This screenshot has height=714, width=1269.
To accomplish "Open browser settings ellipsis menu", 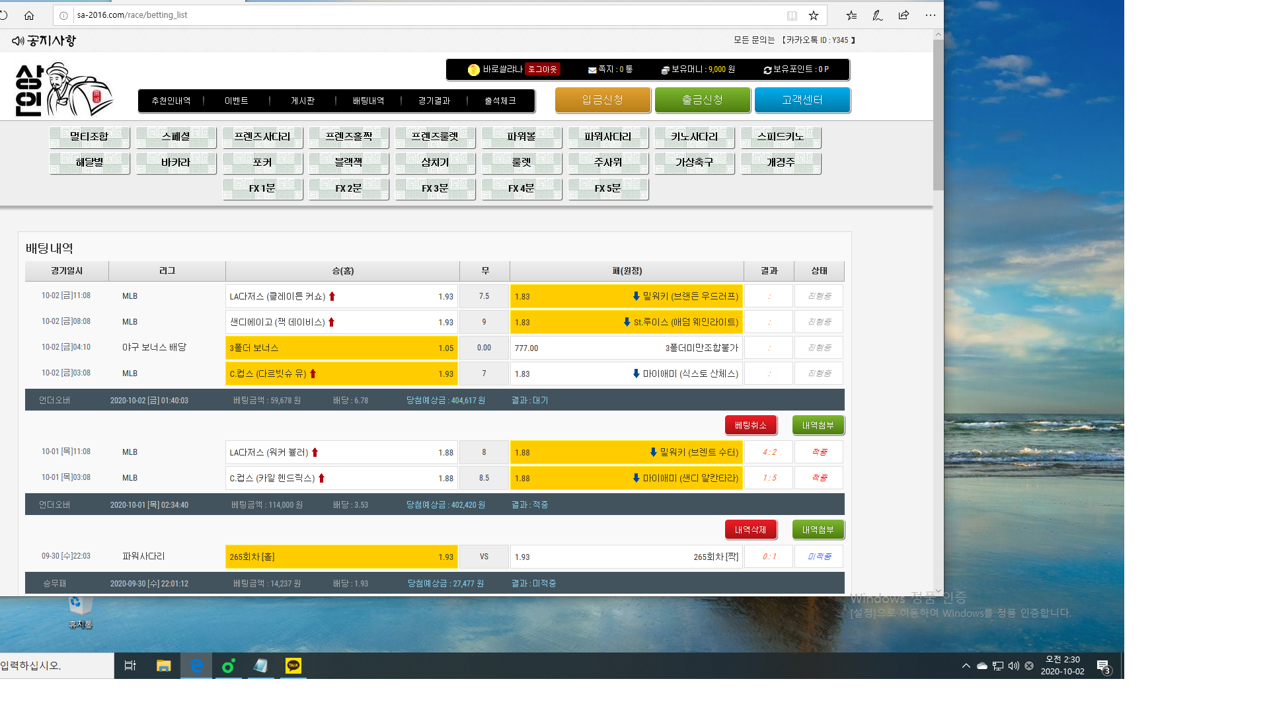I will tap(930, 15).
